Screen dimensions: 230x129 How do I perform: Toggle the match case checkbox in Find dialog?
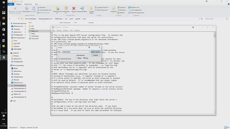pyautogui.click(x=59, y=59)
